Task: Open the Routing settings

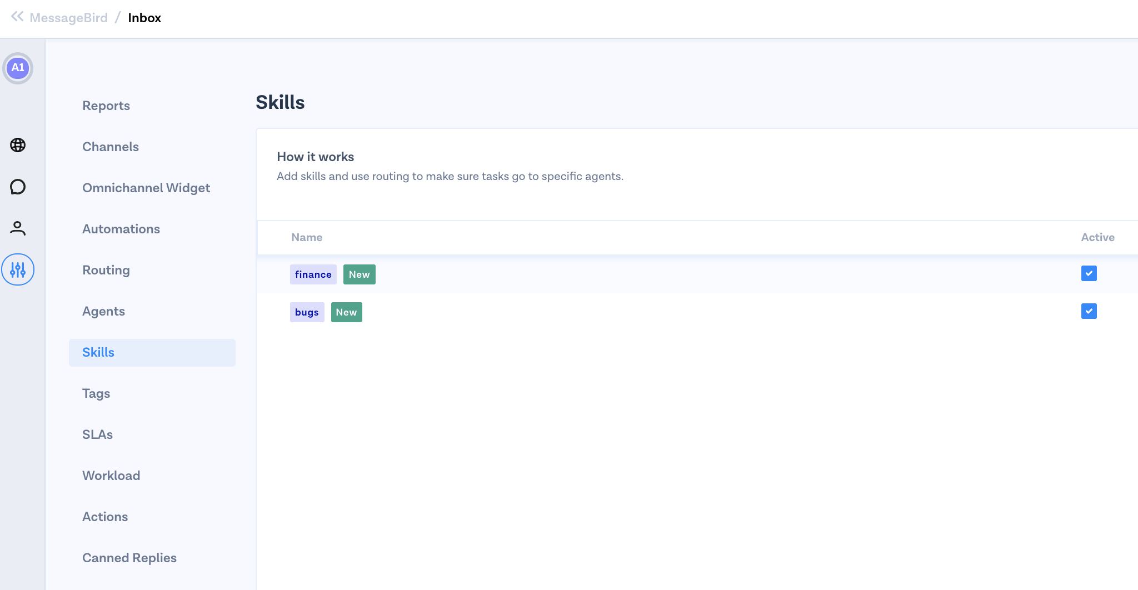Action: pyautogui.click(x=106, y=270)
